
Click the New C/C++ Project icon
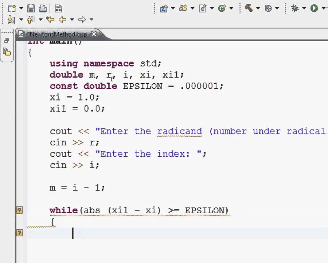164,8
